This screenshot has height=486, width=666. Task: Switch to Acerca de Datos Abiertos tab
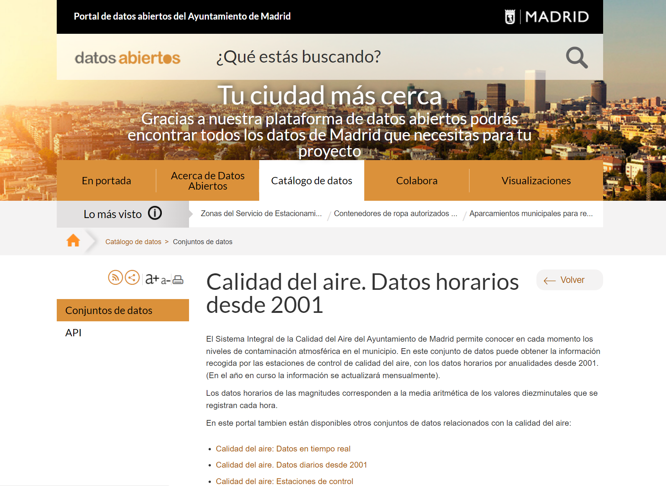(207, 180)
